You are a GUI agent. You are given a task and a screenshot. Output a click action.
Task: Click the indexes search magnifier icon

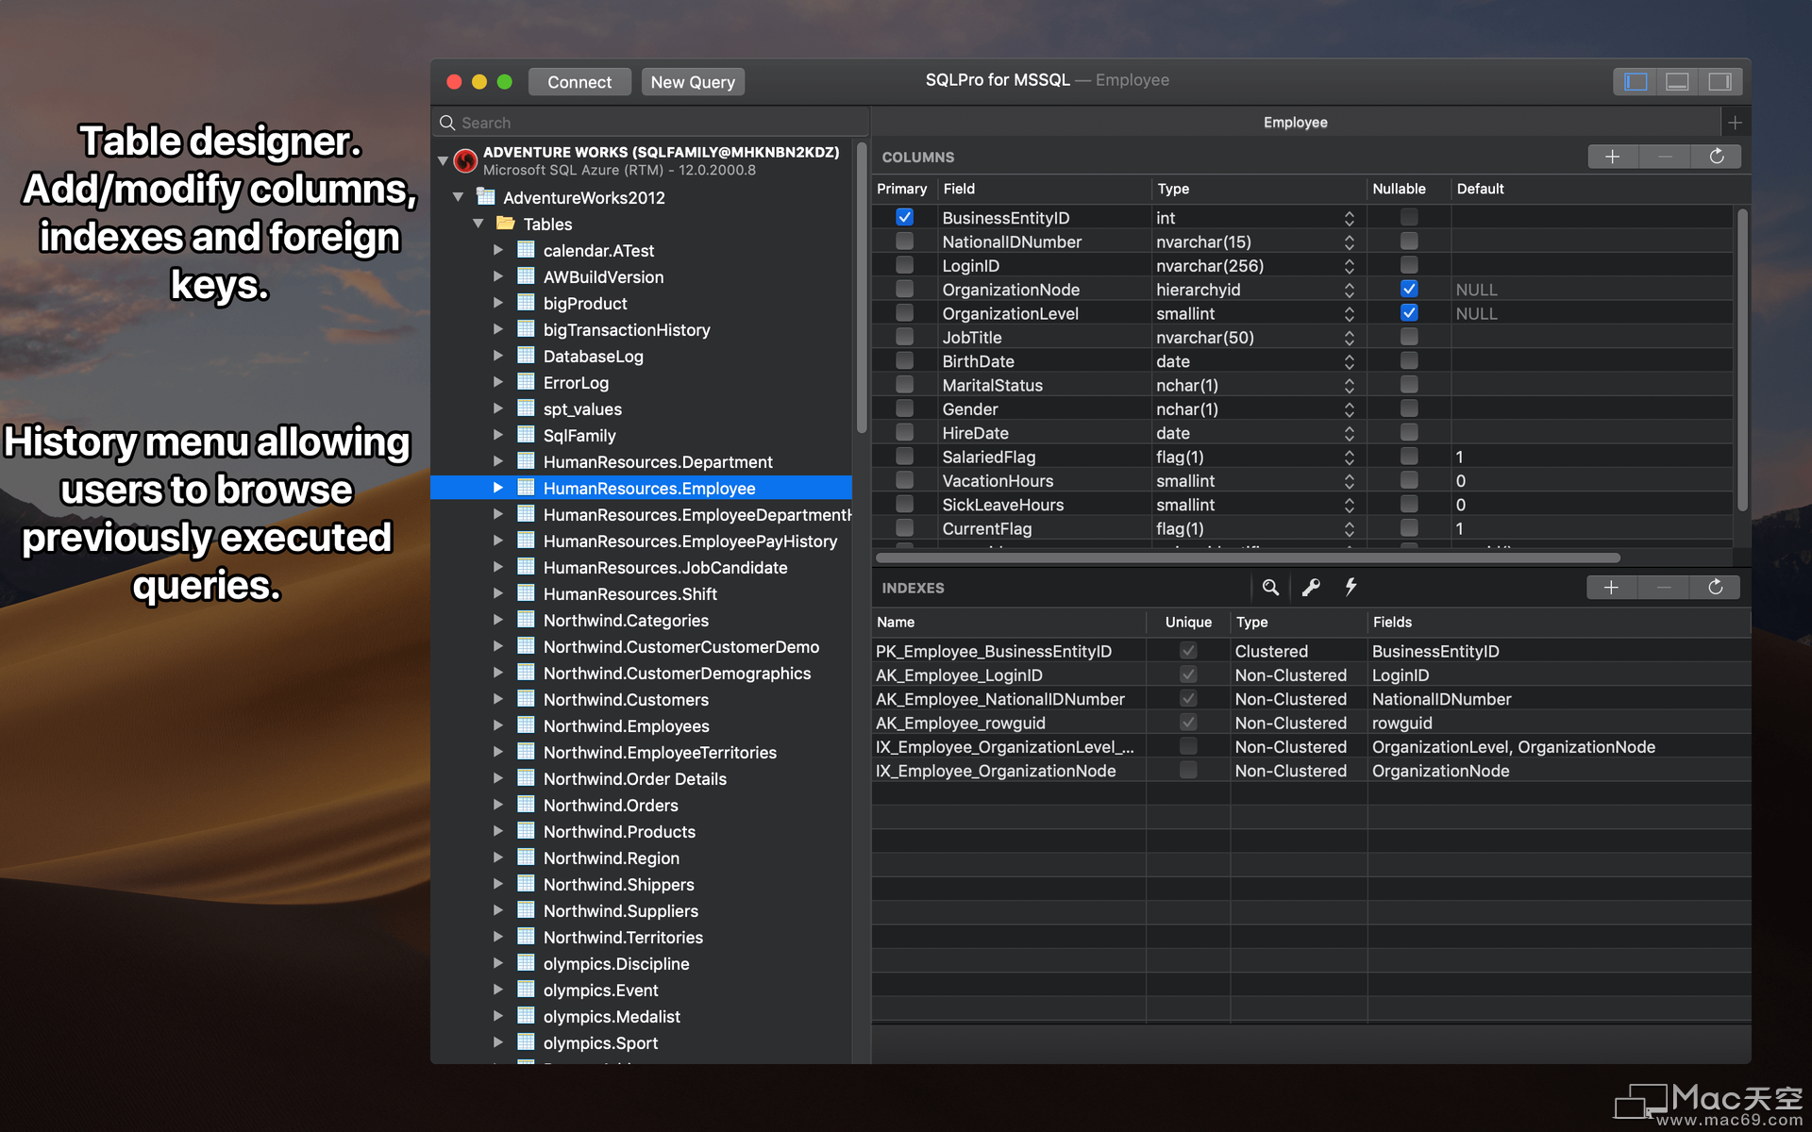click(1270, 588)
